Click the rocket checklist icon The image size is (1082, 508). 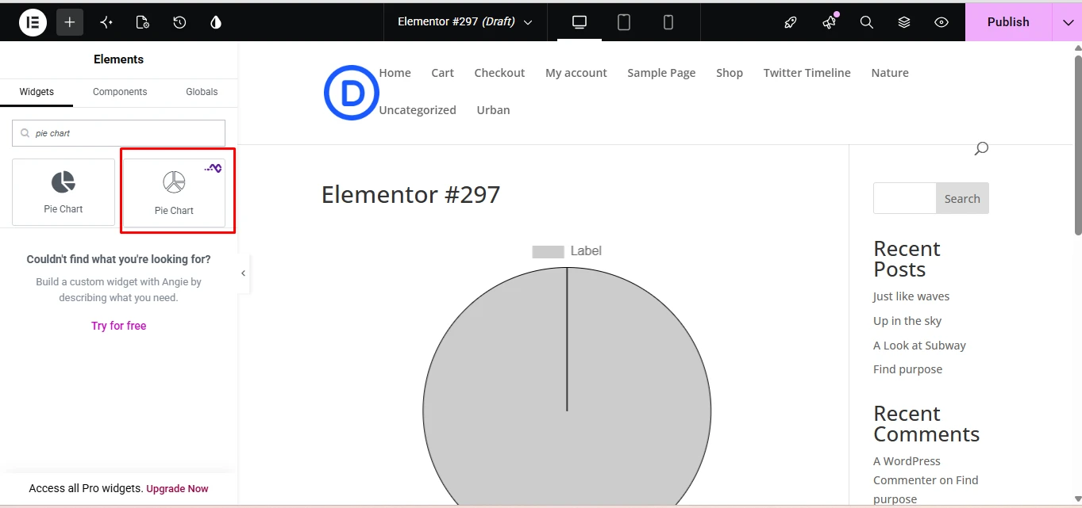click(x=790, y=22)
